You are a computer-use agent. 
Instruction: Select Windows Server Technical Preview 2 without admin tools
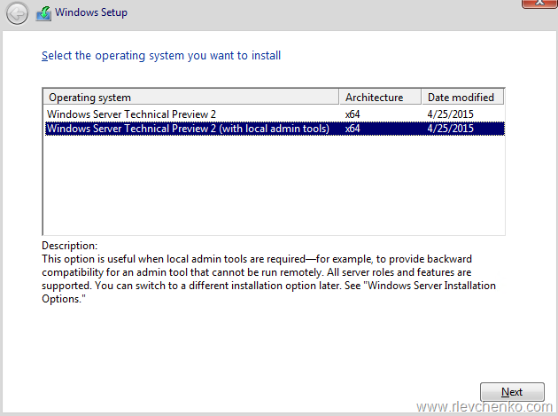[x=131, y=114]
